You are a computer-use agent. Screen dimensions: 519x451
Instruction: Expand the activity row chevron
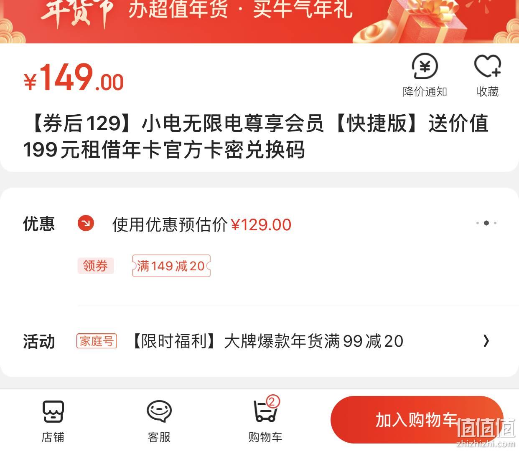point(486,341)
